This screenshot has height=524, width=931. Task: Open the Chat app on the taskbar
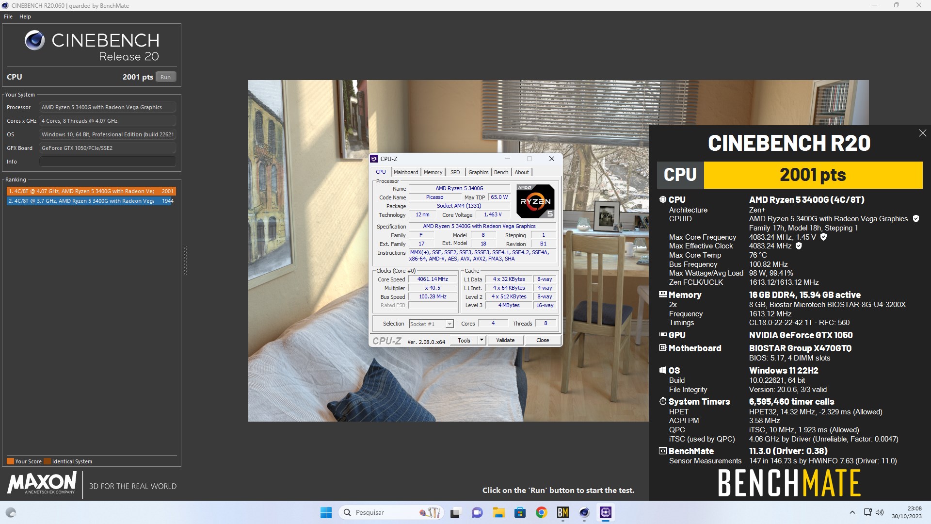pos(477,512)
